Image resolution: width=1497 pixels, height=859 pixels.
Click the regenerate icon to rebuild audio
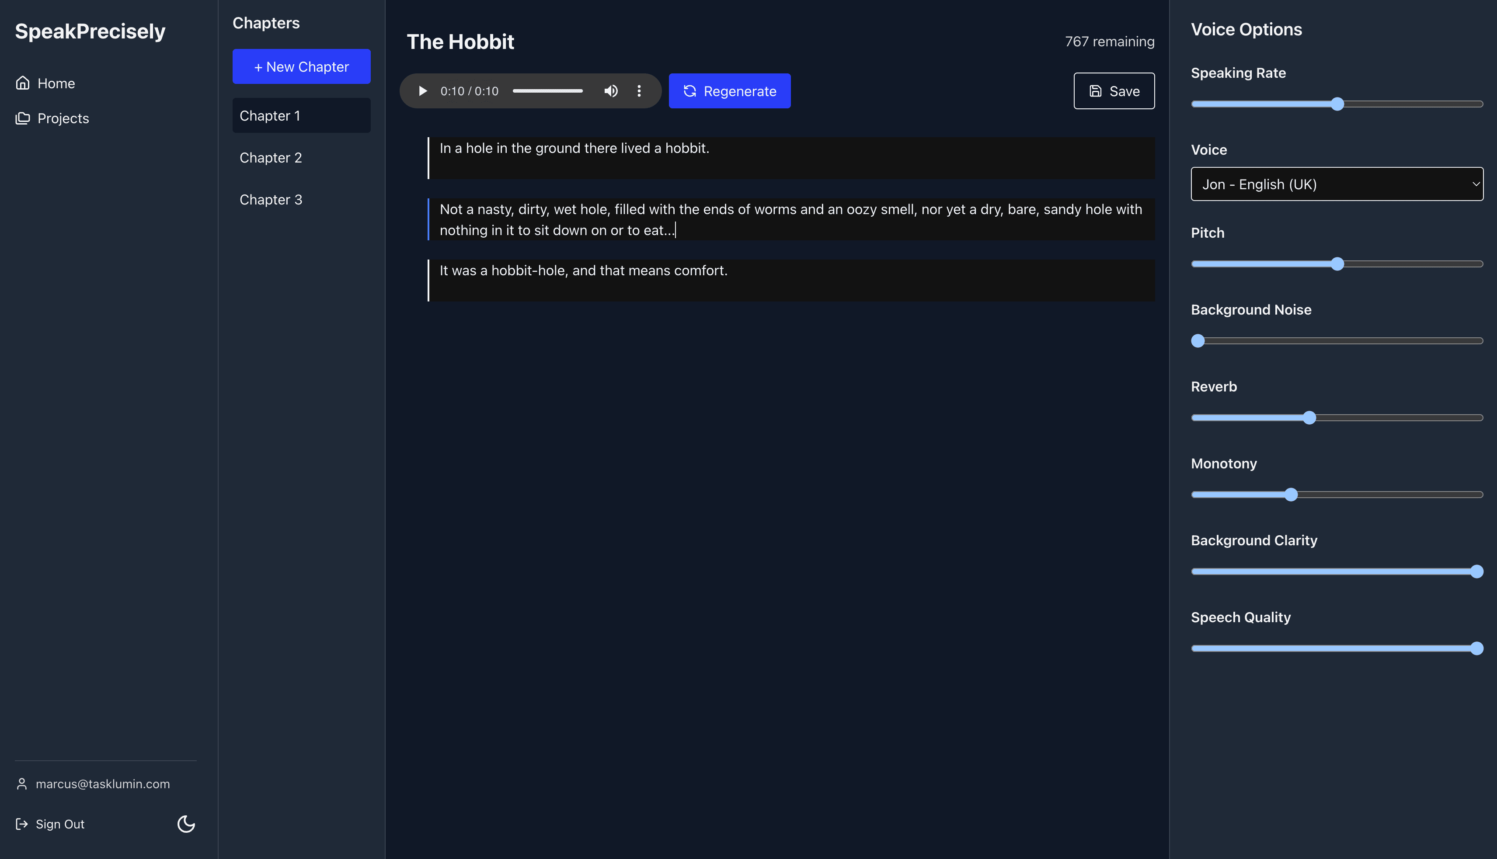pos(689,90)
